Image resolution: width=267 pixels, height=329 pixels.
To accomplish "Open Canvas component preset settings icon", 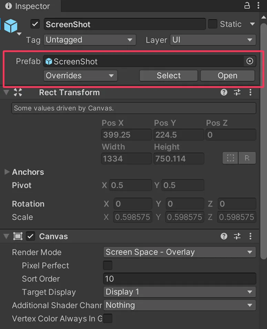I will coord(237,236).
